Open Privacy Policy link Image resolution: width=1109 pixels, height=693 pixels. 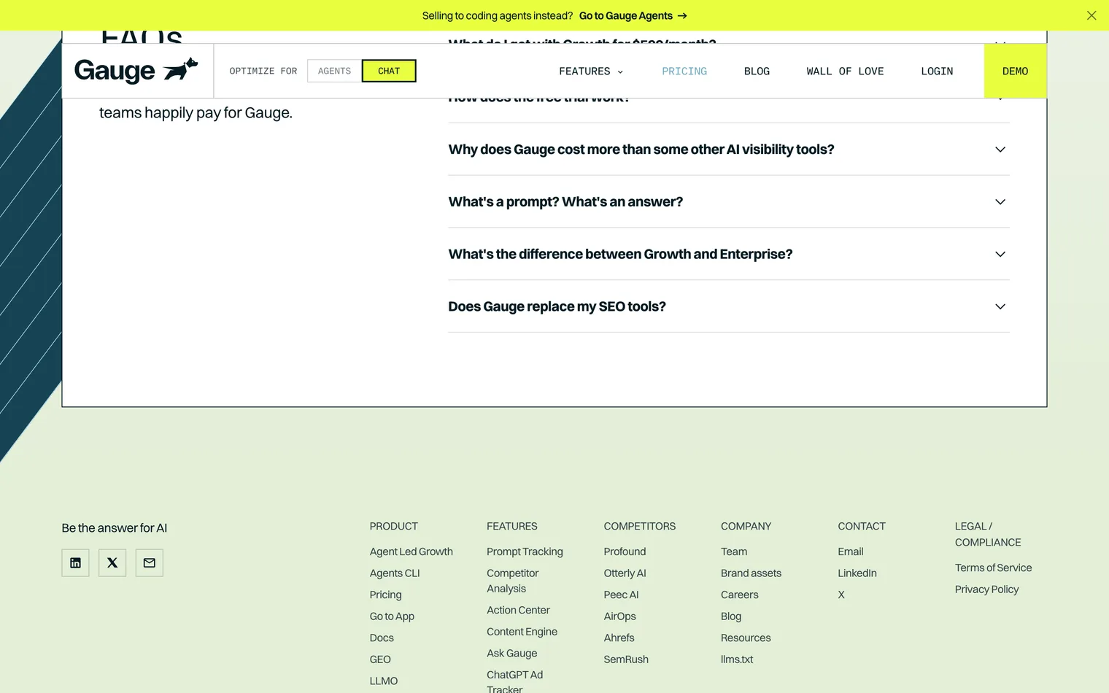point(986,589)
